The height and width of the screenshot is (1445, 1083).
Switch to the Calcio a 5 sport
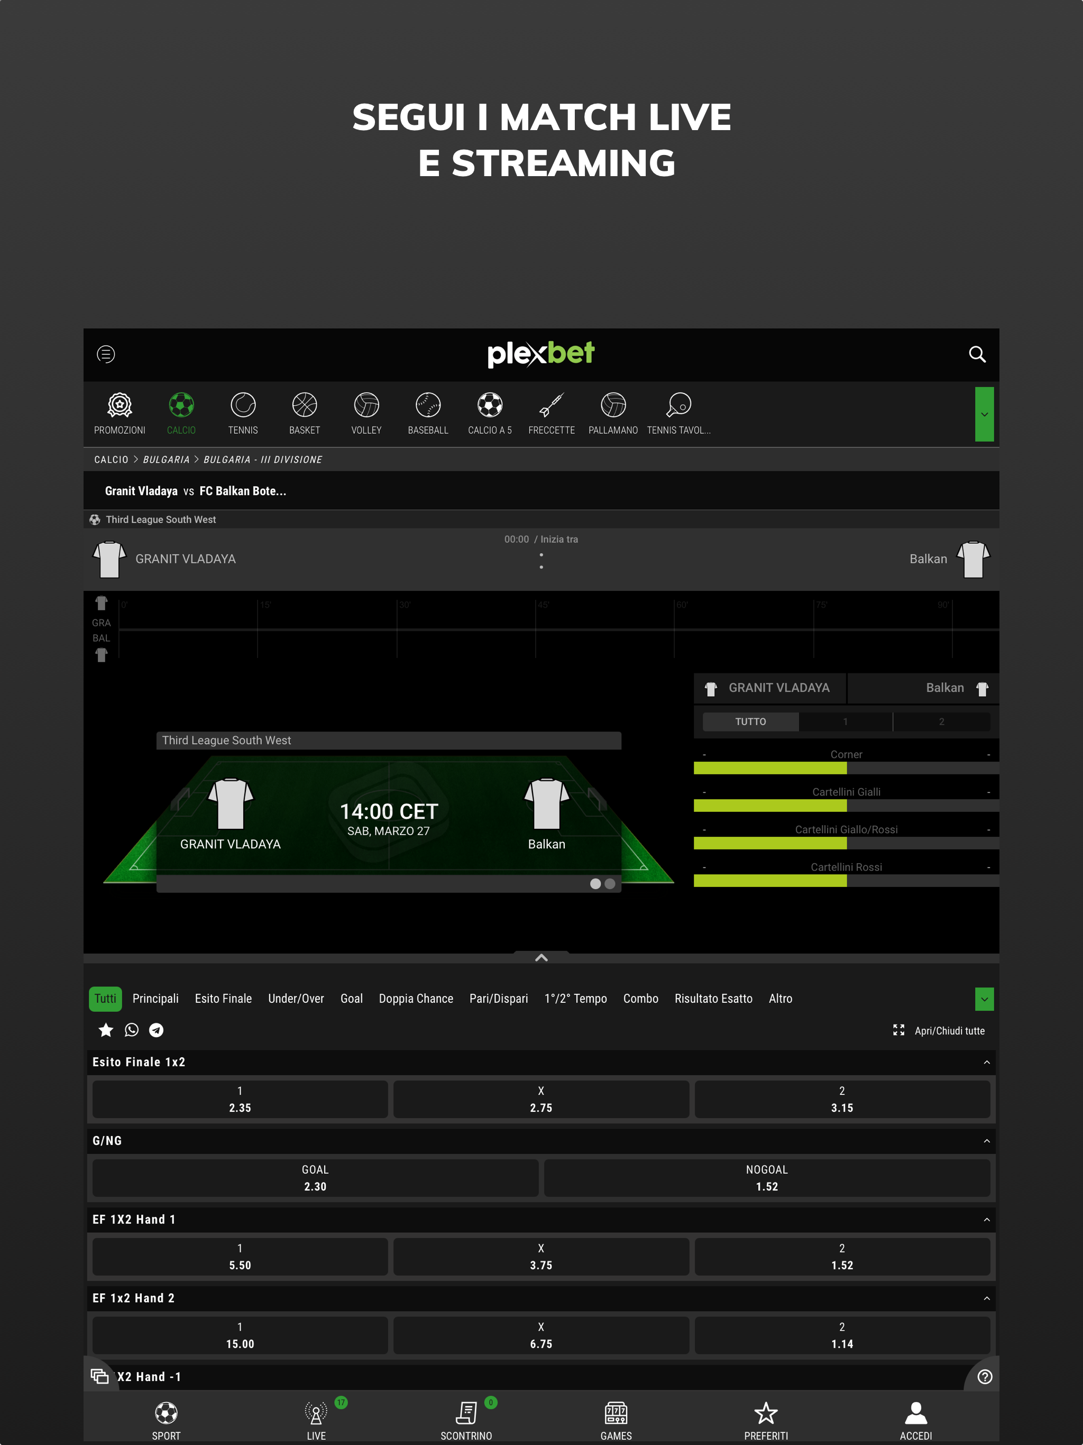pos(489,412)
